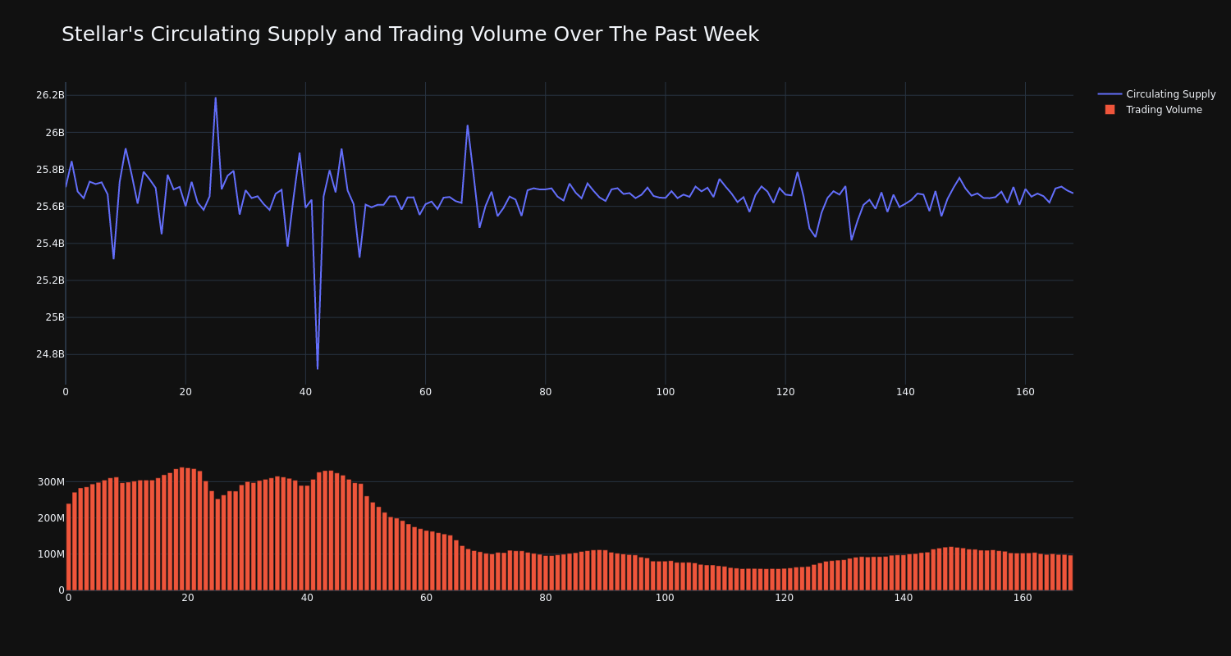1231x656 pixels.
Task: Click the supply spike just above 26B near hour 67
Action: click(468, 125)
